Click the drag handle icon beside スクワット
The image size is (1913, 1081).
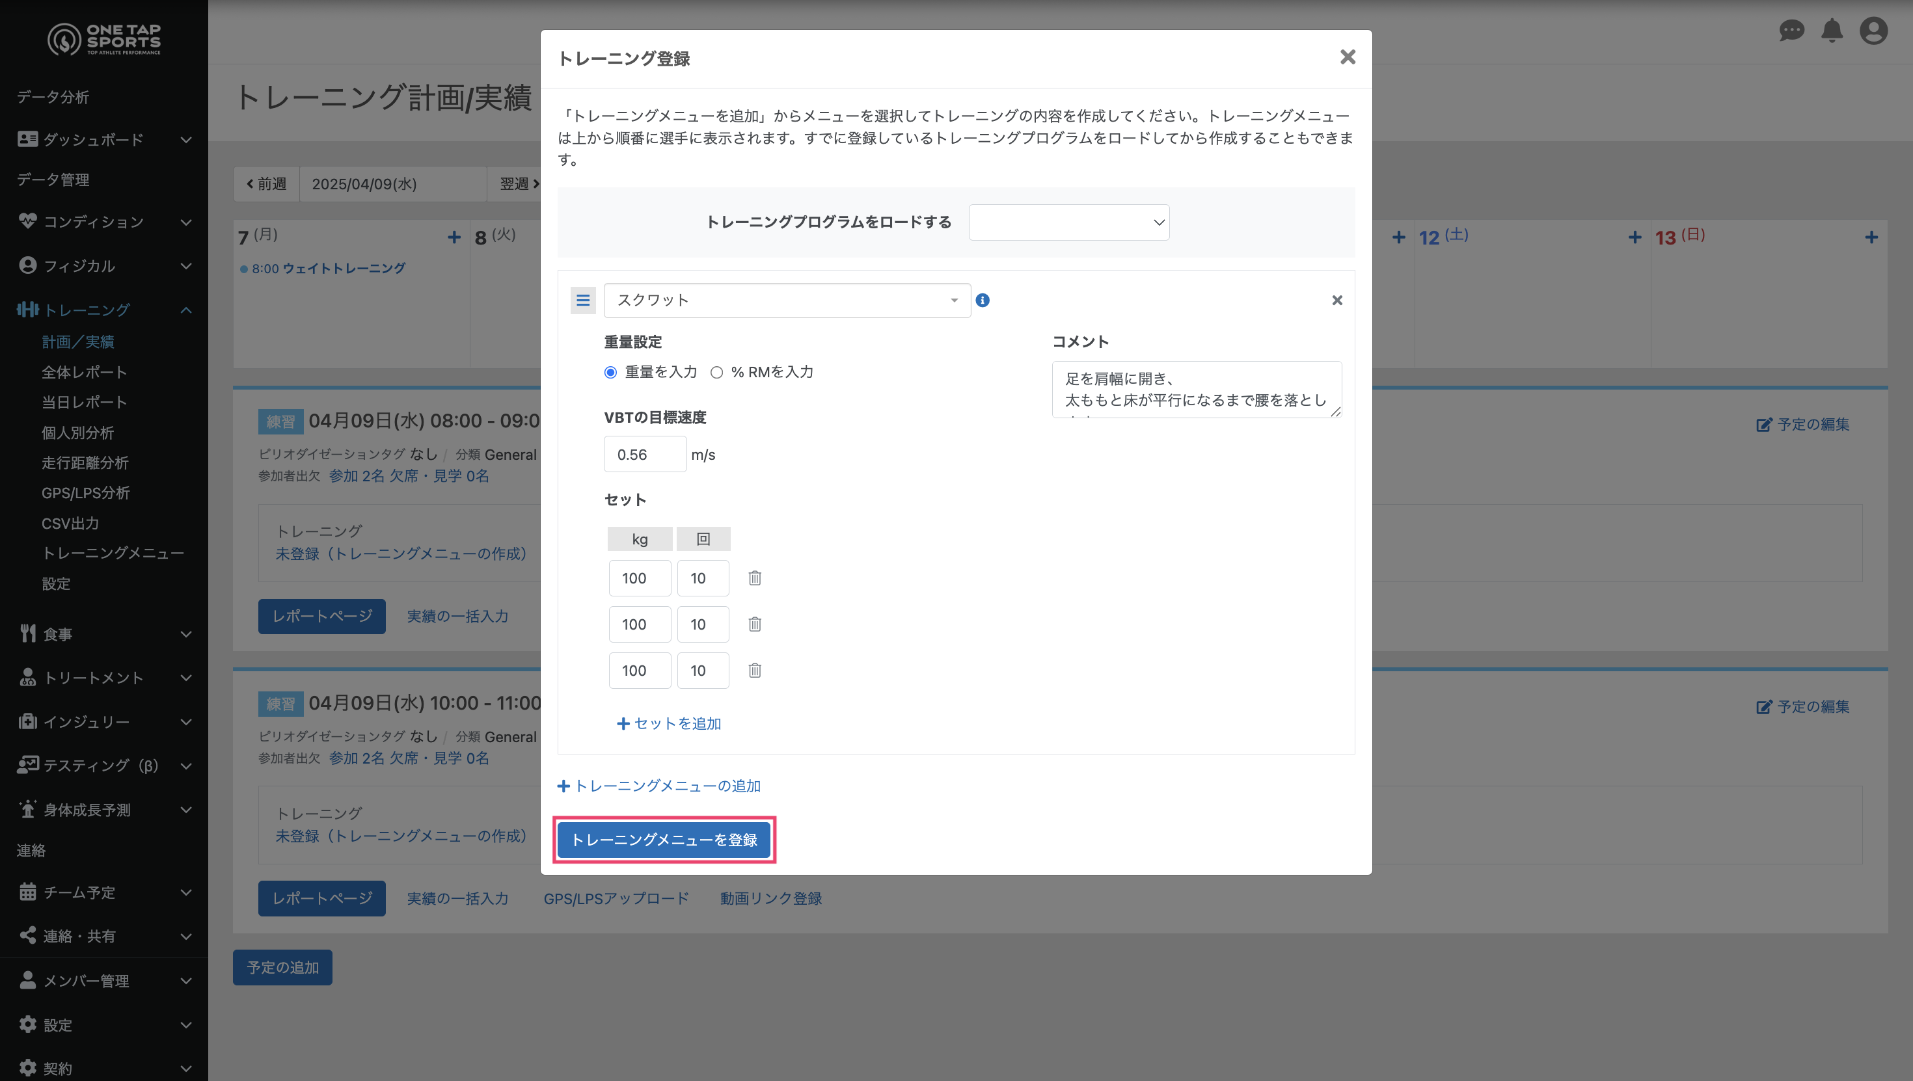pos(583,300)
